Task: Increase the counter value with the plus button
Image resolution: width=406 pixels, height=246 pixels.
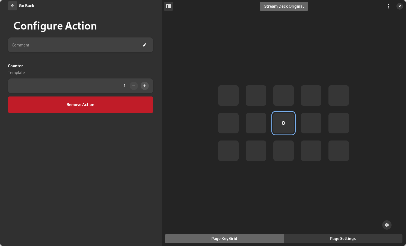Action: pos(145,86)
